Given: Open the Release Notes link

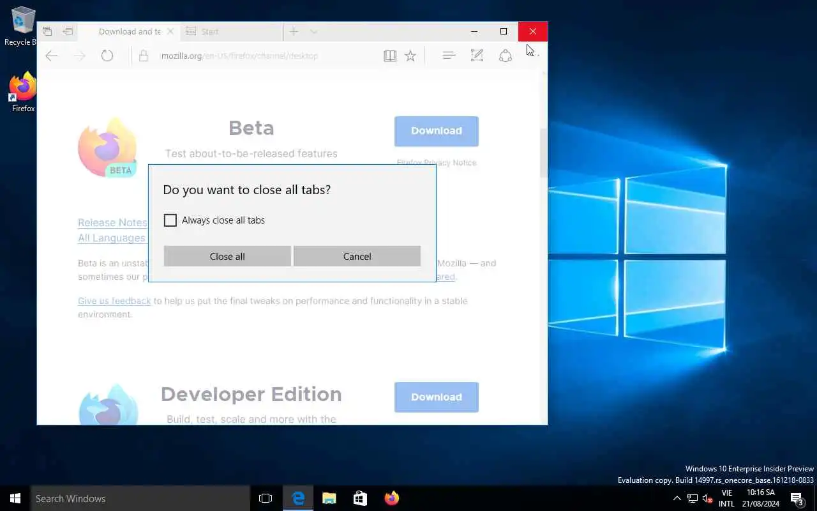Looking at the screenshot, I should [x=112, y=222].
